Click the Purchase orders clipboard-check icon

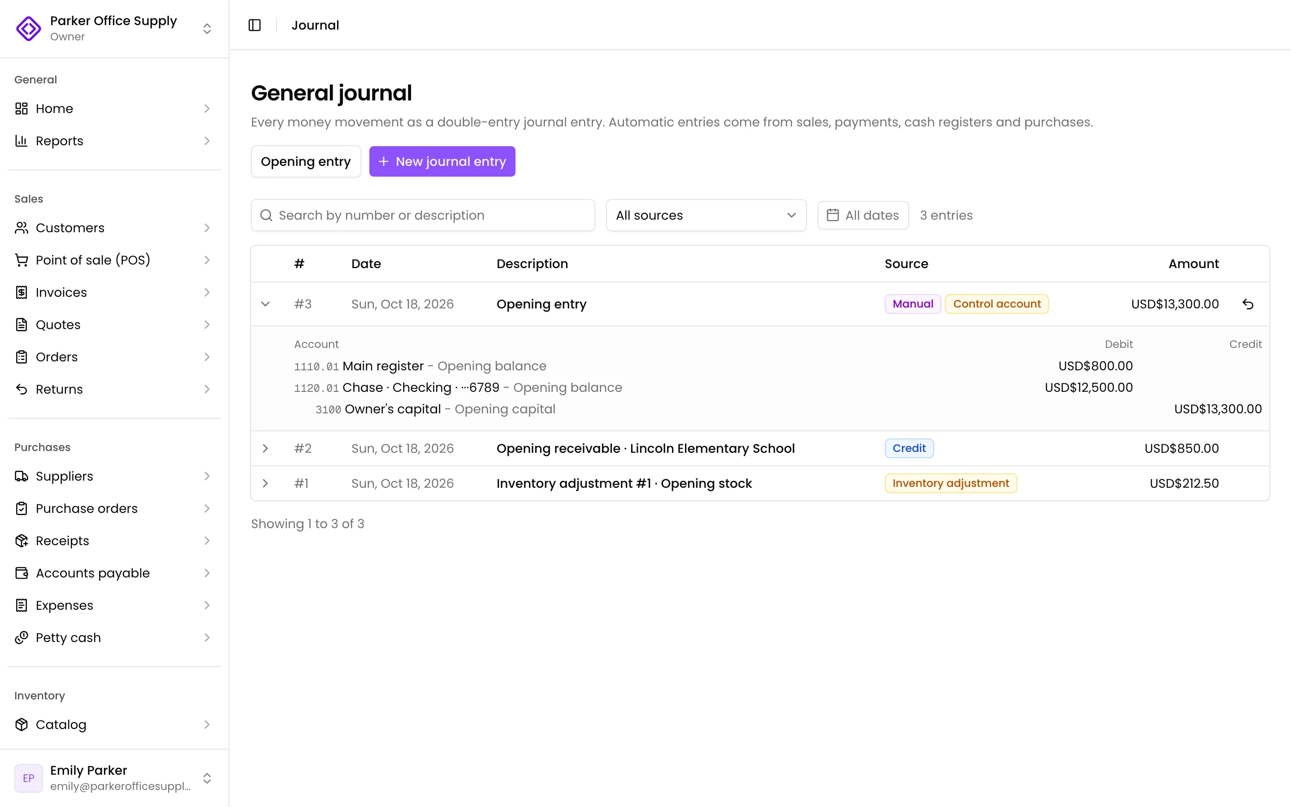pos(22,509)
